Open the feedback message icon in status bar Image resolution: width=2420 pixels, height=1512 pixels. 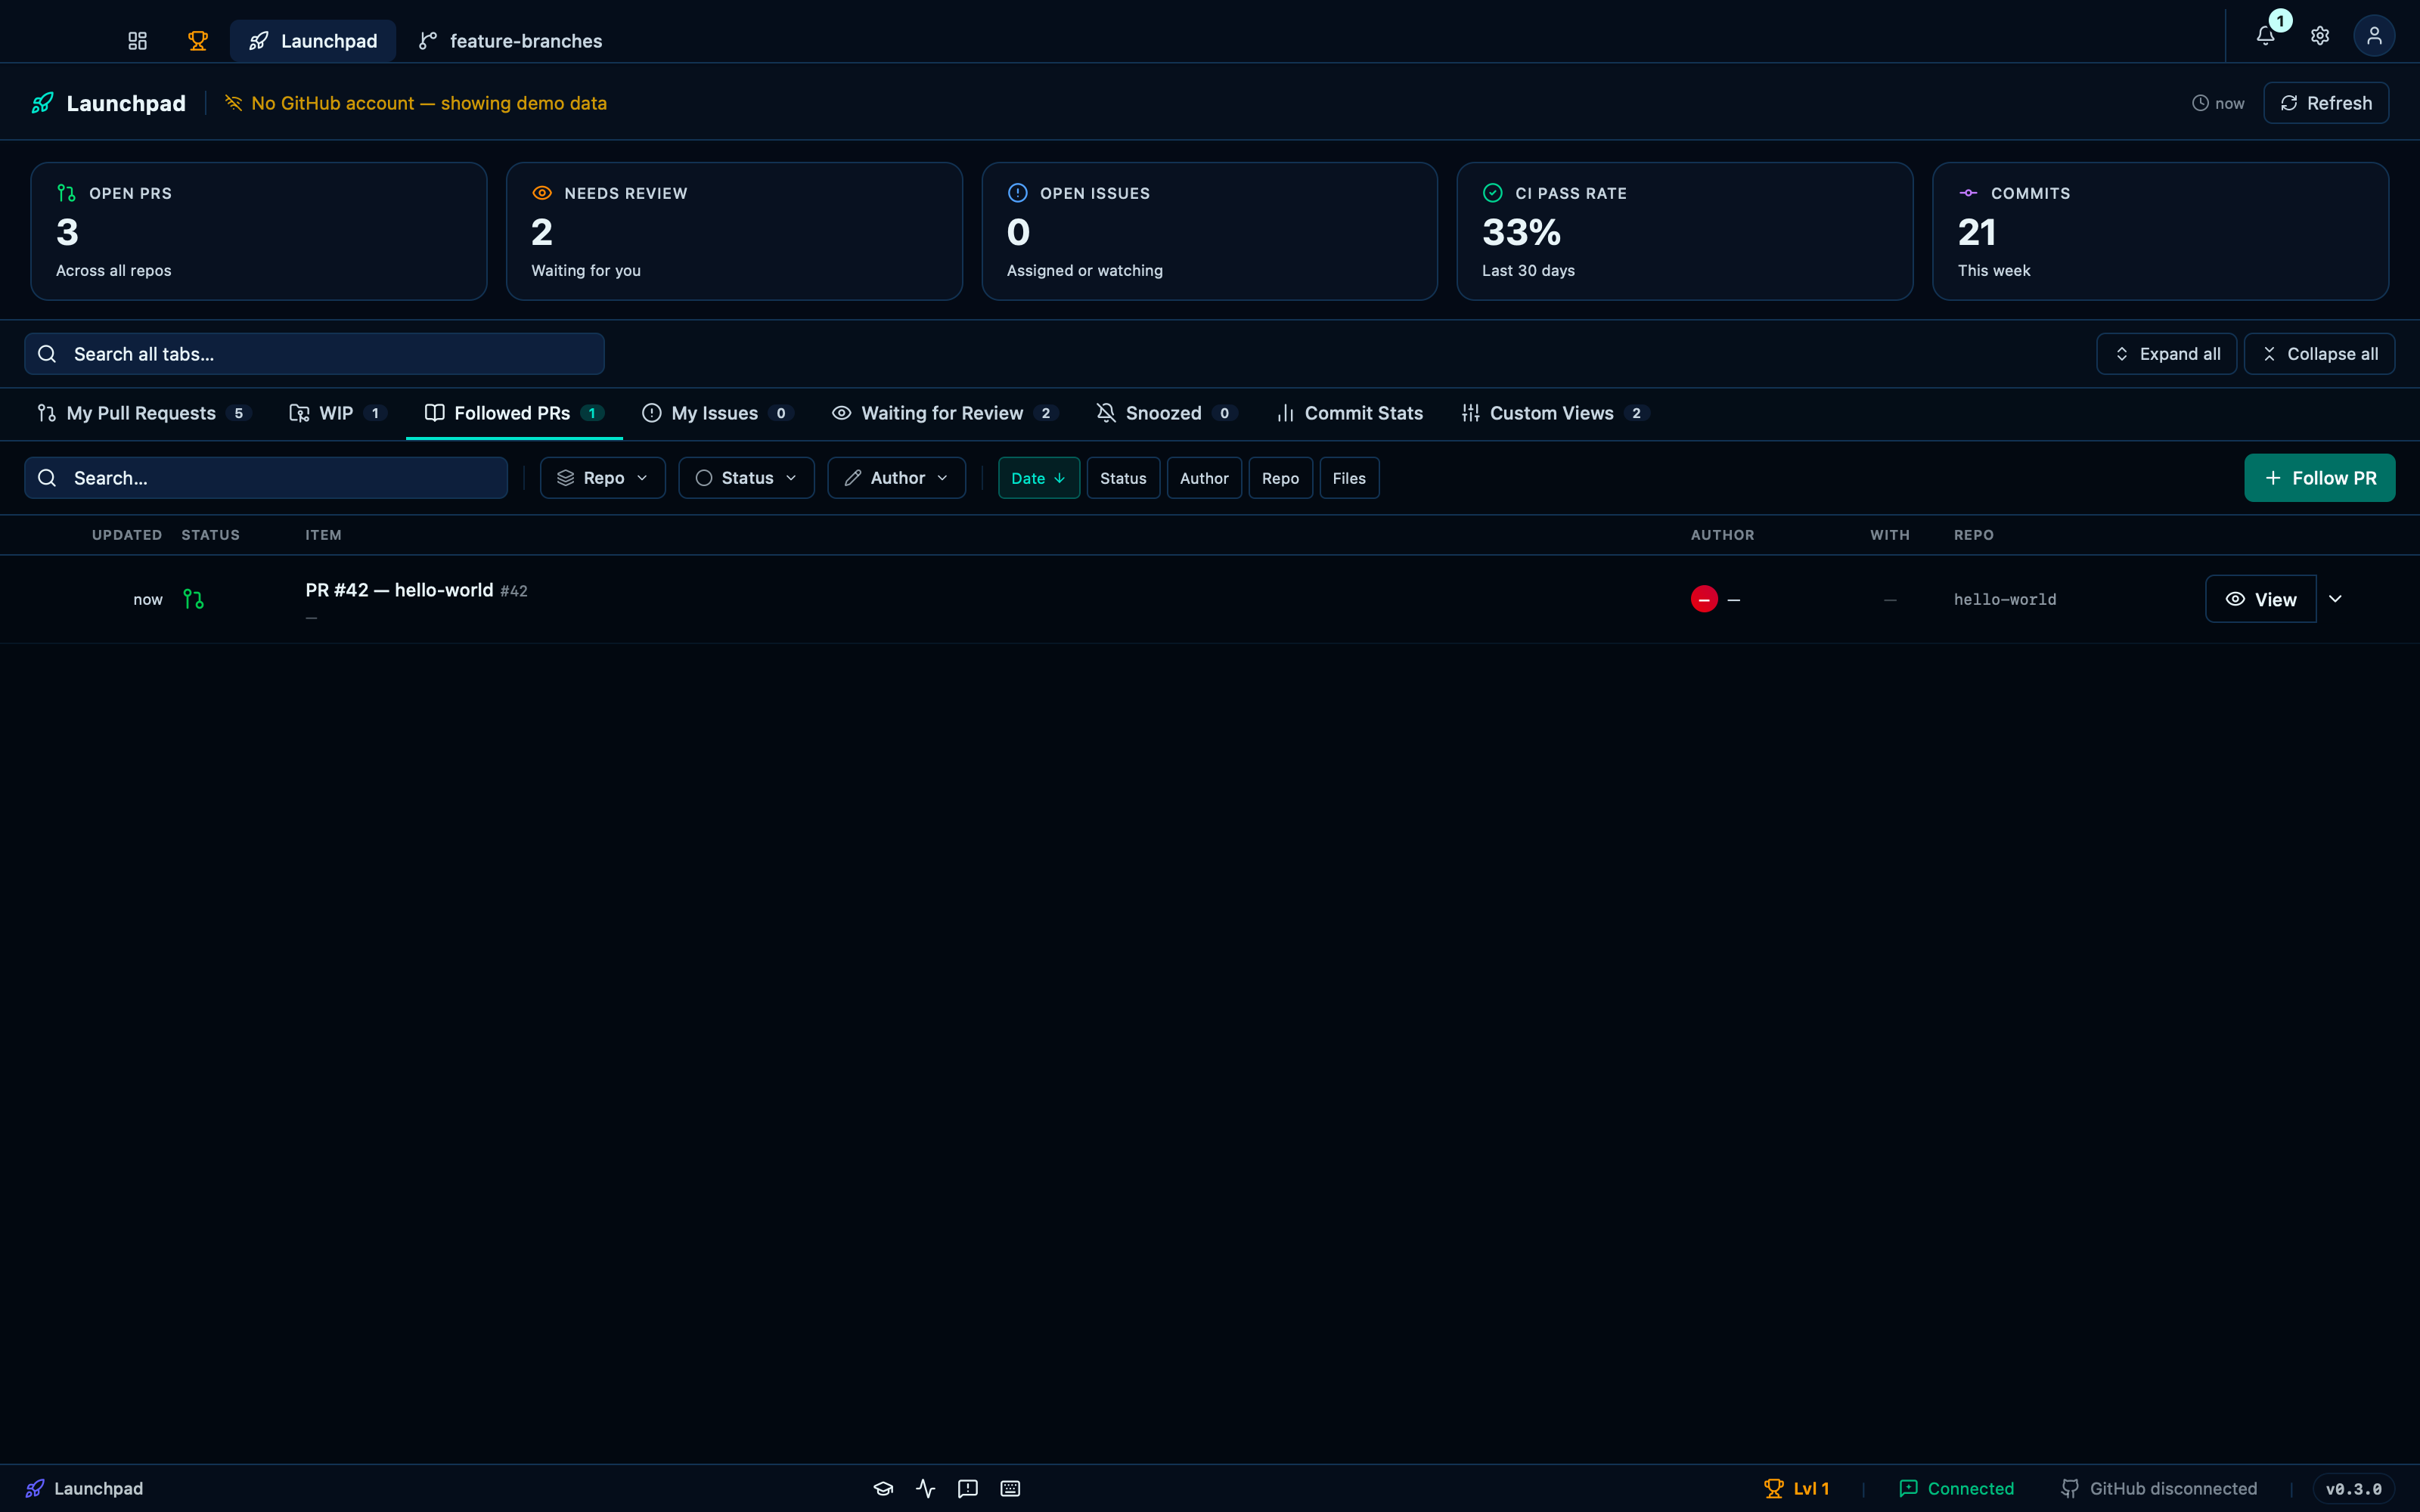point(968,1488)
